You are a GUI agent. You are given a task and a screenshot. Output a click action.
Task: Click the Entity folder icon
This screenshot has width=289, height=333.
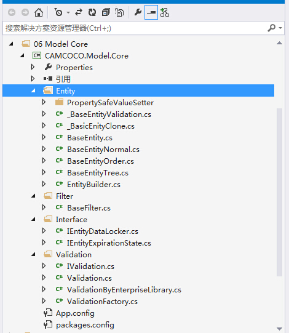(48, 90)
